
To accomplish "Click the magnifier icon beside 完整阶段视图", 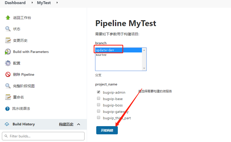I will pyautogui.click(x=8, y=86).
